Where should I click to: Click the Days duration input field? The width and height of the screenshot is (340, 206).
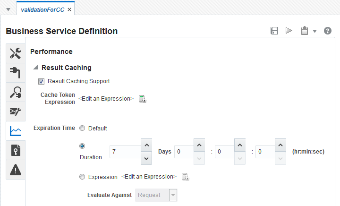coord(124,152)
